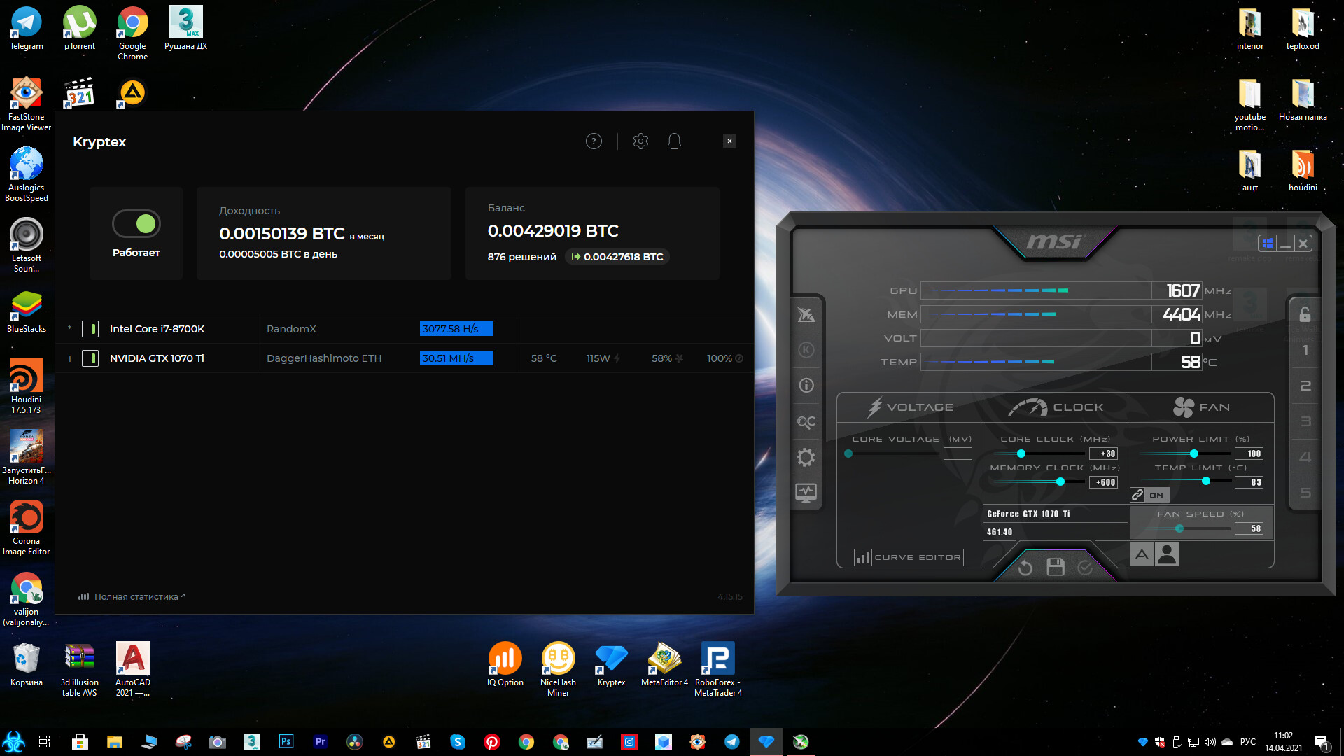Open the µTorrent desktop shortcut

[80, 28]
